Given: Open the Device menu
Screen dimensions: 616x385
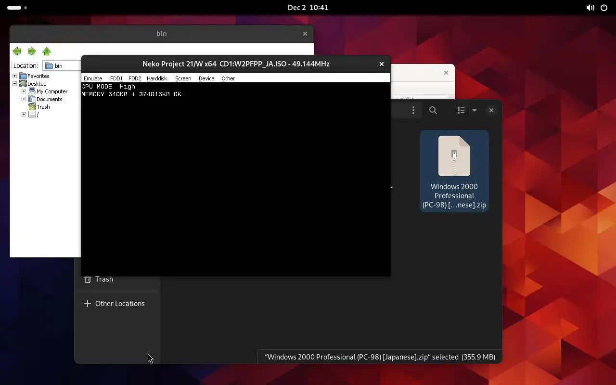Looking at the screenshot, I should point(206,78).
